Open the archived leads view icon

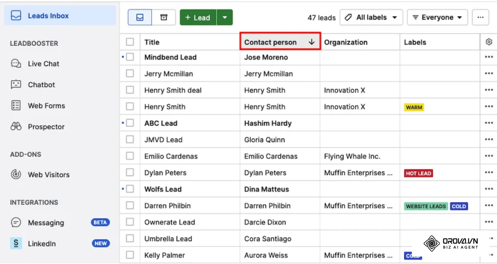pos(164,17)
